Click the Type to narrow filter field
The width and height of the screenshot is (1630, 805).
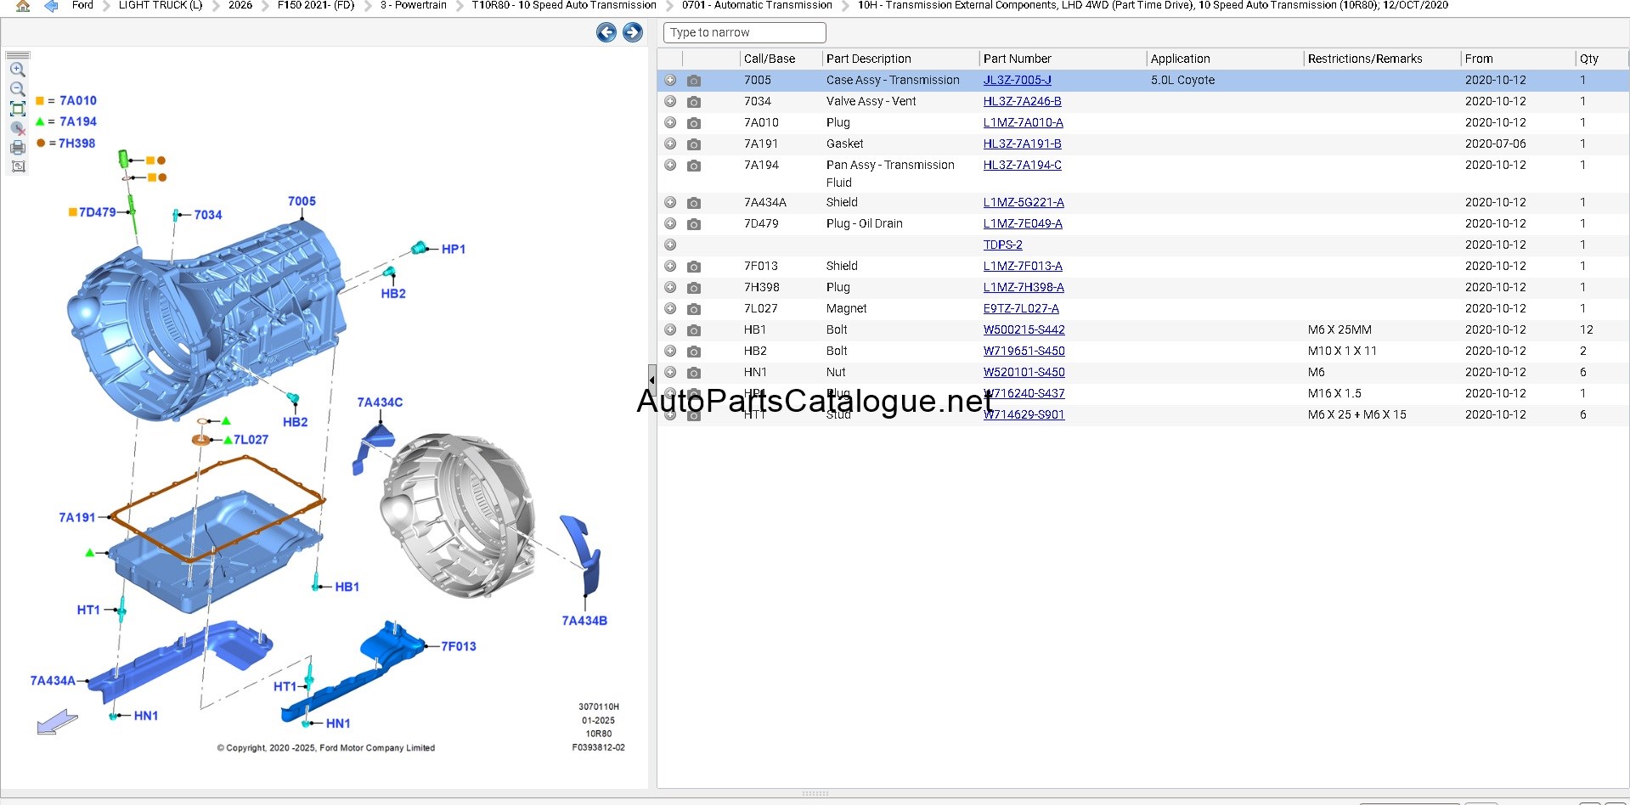744,32
